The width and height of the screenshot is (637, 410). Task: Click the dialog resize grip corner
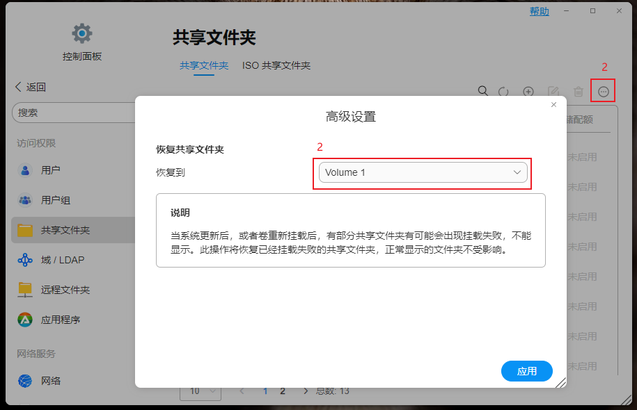[560, 382]
